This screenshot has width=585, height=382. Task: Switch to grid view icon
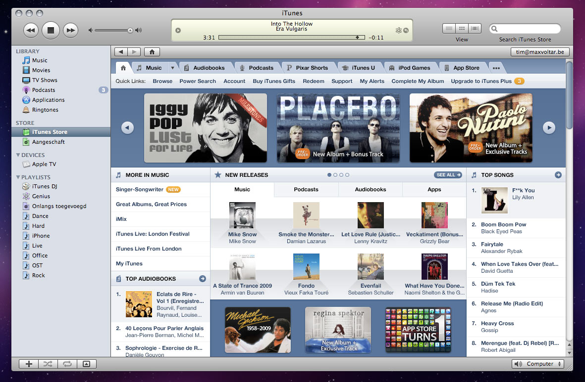[x=462, y=28]
